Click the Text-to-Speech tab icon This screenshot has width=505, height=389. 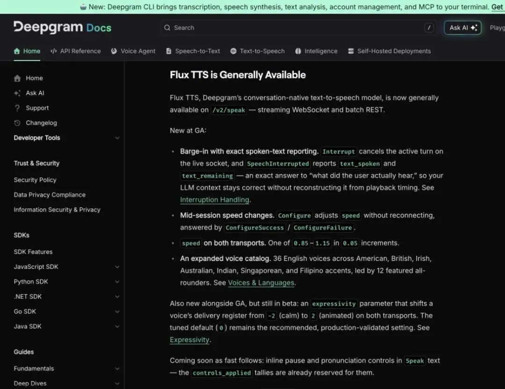point(233,51)
